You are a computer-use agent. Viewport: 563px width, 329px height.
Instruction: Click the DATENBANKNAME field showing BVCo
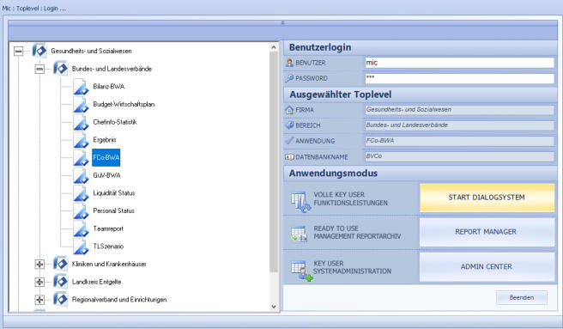[x=460, y=156]
